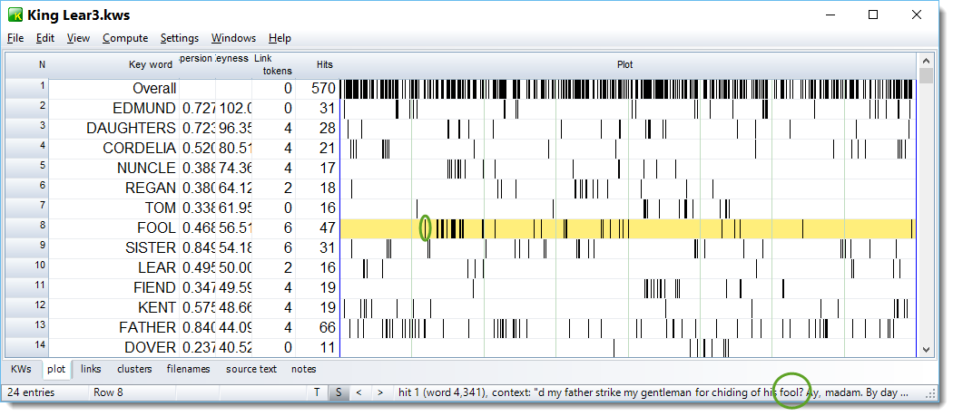Go to previous hit with < arrow
Screen dimensions: 953x416
coord(359,392)
